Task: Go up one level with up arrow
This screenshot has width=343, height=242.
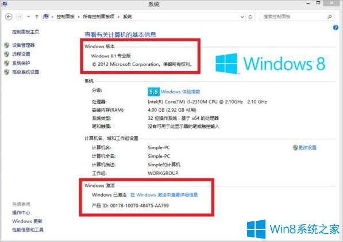Action: (37, 17)
